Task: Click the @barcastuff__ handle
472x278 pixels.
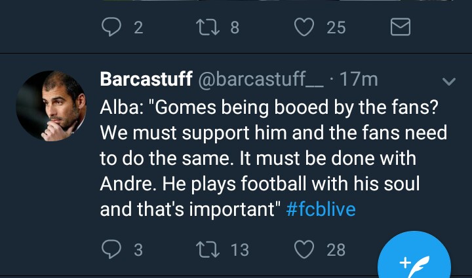Action: 260,80
